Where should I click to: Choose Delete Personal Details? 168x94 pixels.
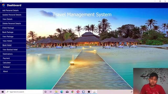point(13,23)
